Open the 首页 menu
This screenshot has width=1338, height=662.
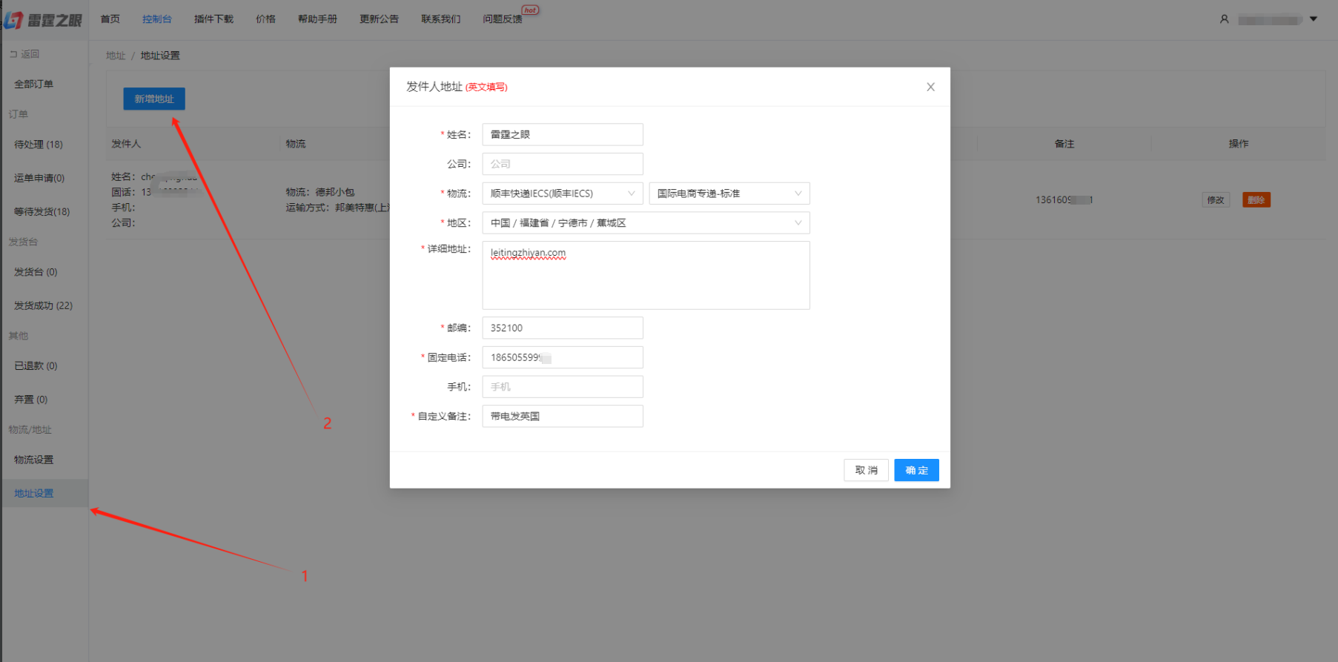point(110,19)
